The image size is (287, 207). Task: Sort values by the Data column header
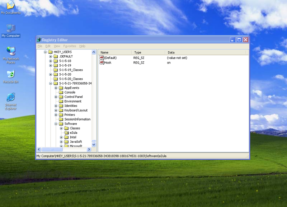pyautogui.click(x=206, y=52)
